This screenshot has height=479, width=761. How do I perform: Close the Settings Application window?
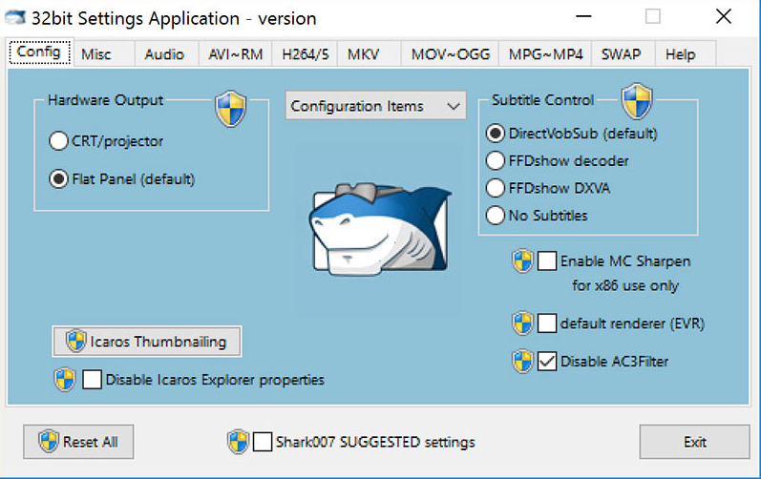pyautogui.click(x=723, y=16)
